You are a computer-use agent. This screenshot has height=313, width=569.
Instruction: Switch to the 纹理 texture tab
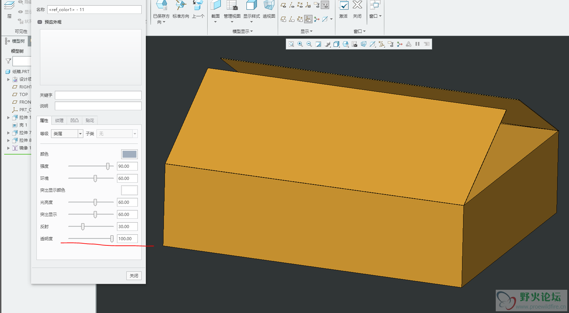point(59,120)
